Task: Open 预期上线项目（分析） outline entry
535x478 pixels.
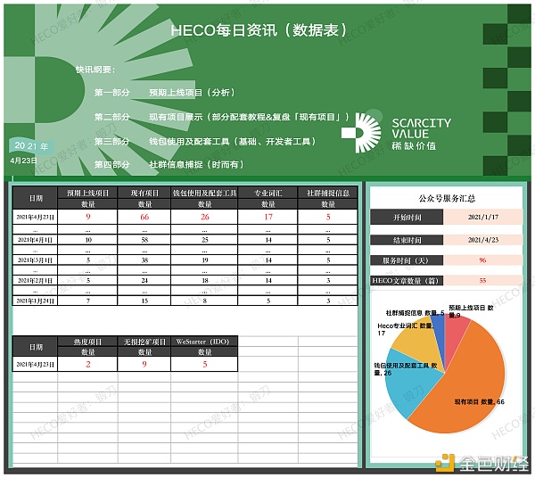Action: click(192, 93)
